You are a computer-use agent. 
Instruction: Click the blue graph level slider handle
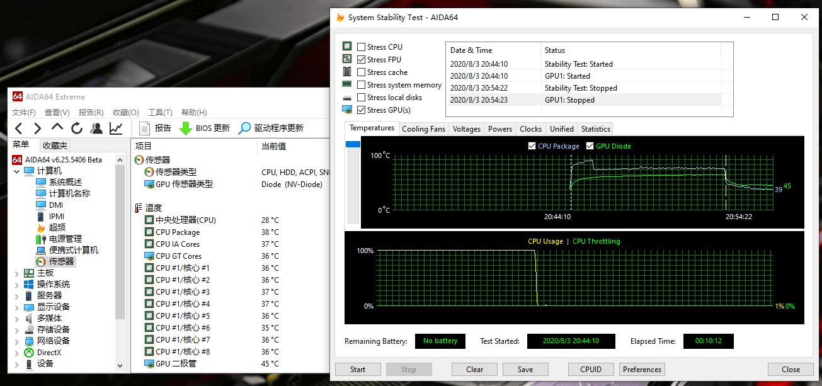point(353,144)
